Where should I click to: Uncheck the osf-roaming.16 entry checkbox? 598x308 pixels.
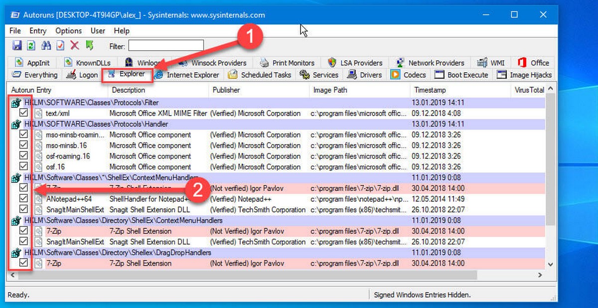(23, 156)
